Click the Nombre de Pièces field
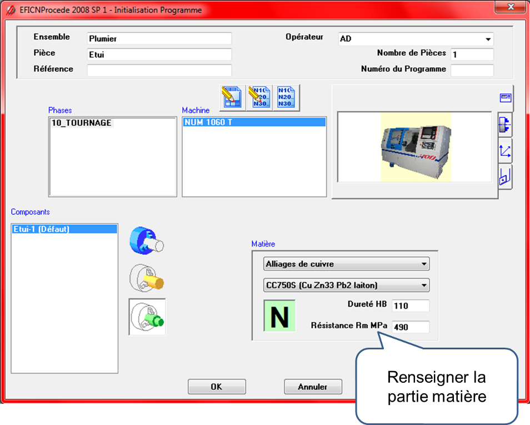 [472, 55]
